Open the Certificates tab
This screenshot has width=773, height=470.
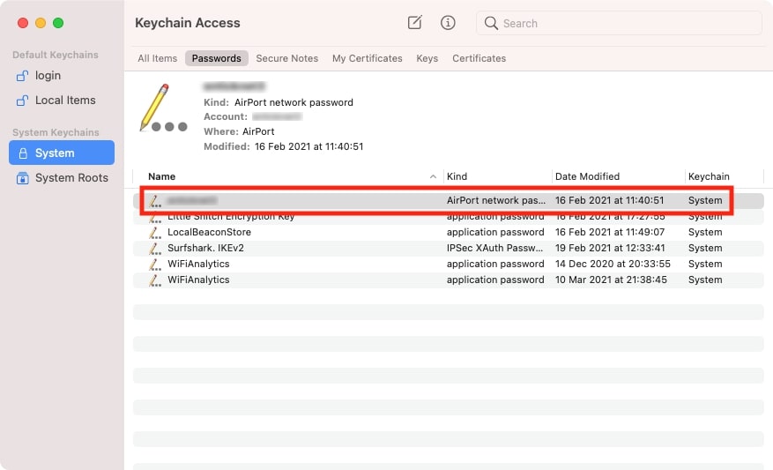[479, 58]
